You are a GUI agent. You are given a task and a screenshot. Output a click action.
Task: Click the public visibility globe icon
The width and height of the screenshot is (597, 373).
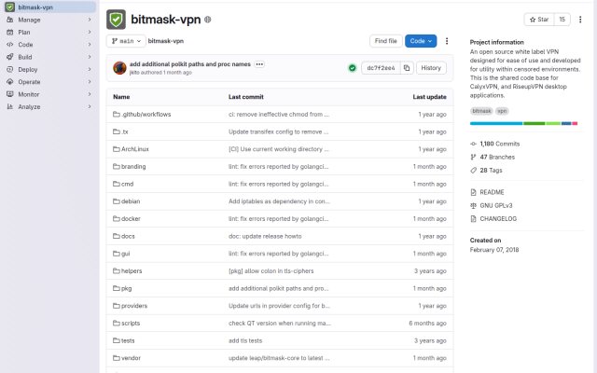pyautogui.click(x=207, y=20)
